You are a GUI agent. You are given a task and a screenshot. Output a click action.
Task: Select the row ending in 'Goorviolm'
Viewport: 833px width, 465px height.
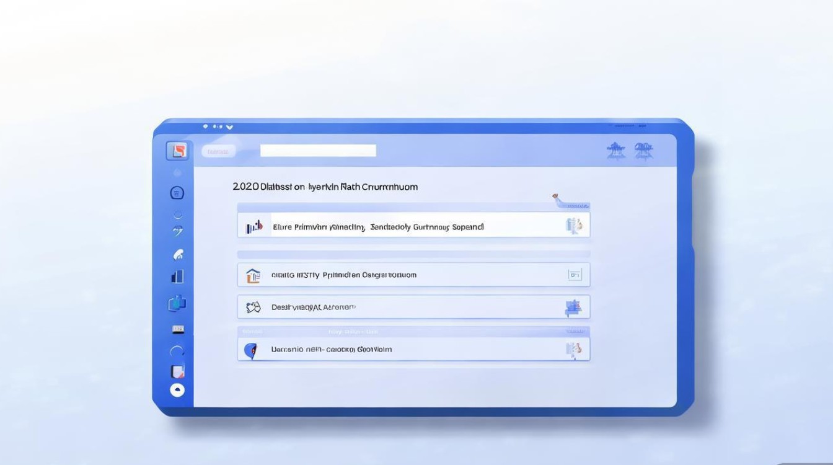click(x=413, y=349)
